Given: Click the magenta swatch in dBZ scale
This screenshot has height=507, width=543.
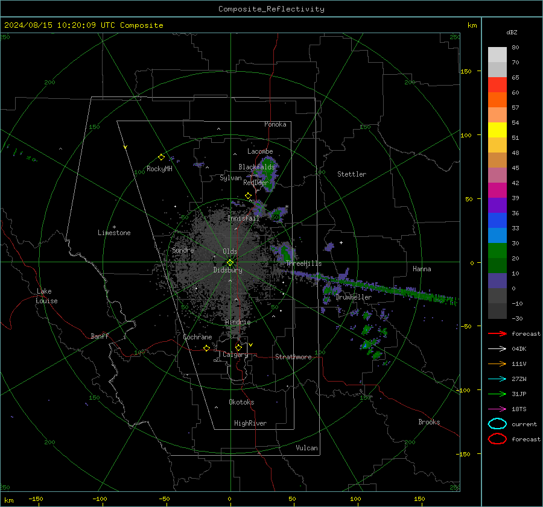Looking at the screenshot, I should (x=497, y=190).
